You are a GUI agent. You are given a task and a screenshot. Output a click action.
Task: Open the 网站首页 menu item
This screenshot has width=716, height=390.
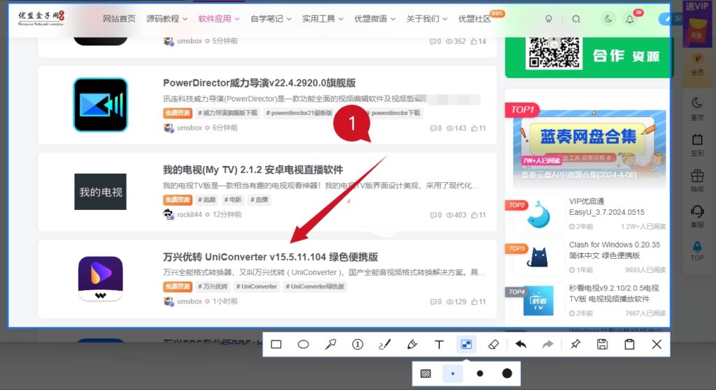coord(119,19)
